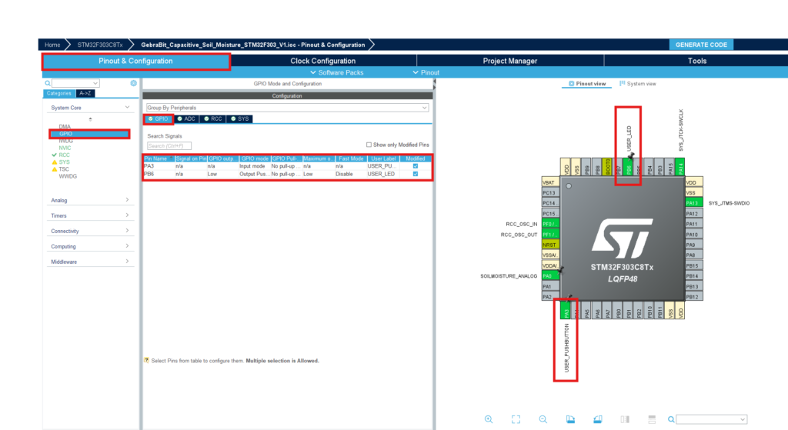This screenshot has height=430, width=788.
Task: Click the VBAT pin on the chip
Action: click(549, 182)
